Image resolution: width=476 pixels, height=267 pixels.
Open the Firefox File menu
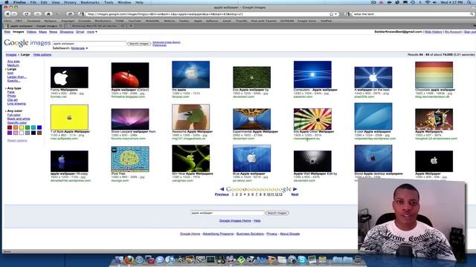pyautogui.click(x=33, y=2)
